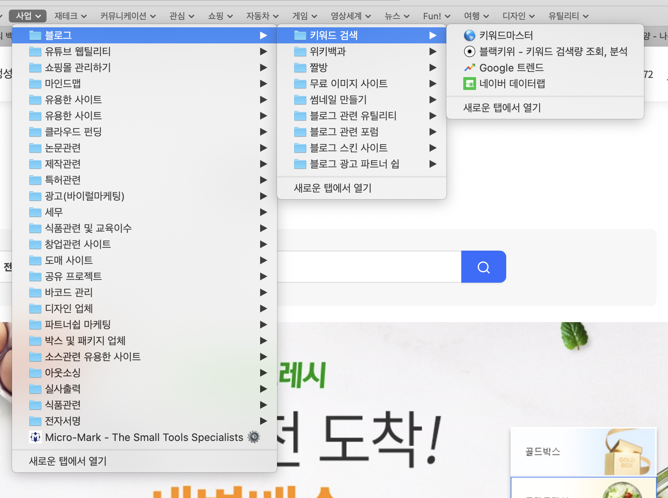
Task: Open the 파트너쉽 마케팅 menu entry
Action: [x=145, y=325]
